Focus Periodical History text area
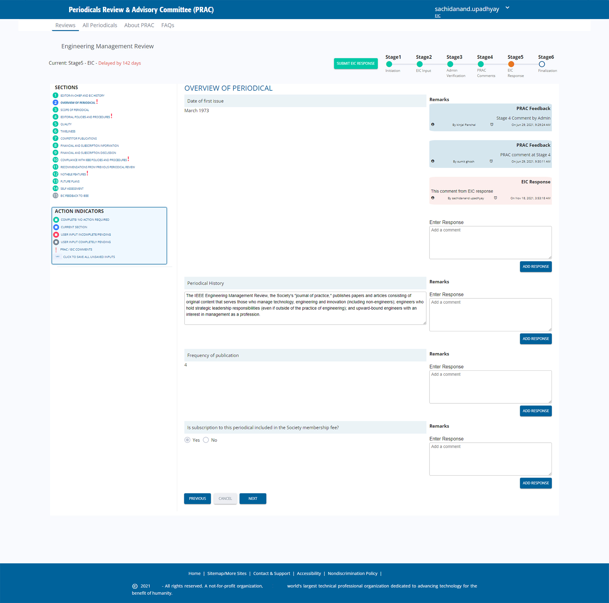This screenshot has height=603, width=609. click(x=305, y=308)
